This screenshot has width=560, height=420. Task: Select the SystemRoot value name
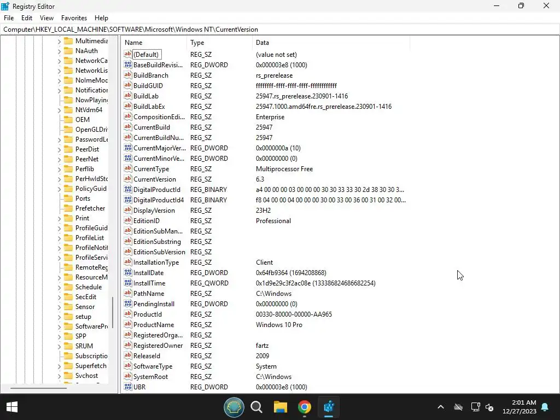(150, 376)
